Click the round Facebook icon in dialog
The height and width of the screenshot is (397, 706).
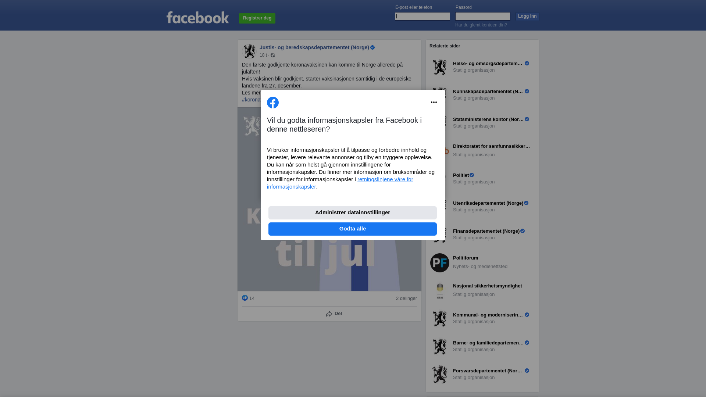[x=273, y=103]
